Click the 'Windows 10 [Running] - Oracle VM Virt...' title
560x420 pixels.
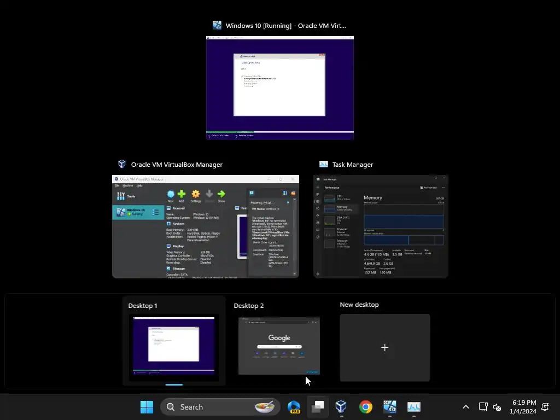click(x=285, y=26)
